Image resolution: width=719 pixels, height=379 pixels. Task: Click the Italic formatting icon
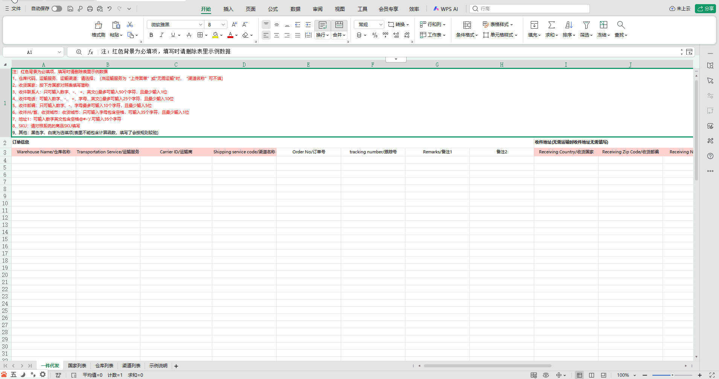[x=162, y=35]
